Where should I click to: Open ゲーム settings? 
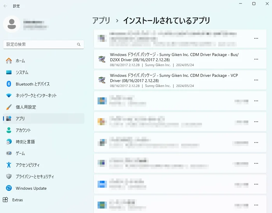coord(44,153)
